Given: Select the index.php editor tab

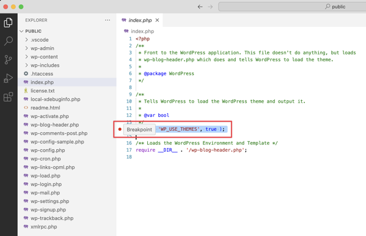Looking at the screenshot, I should [140, 20].
